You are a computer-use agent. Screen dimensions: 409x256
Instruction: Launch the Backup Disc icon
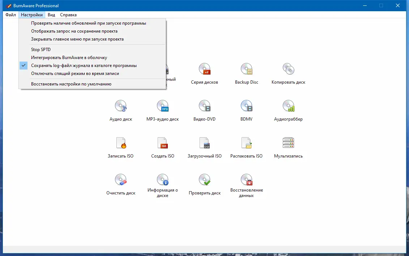[247, 69]
